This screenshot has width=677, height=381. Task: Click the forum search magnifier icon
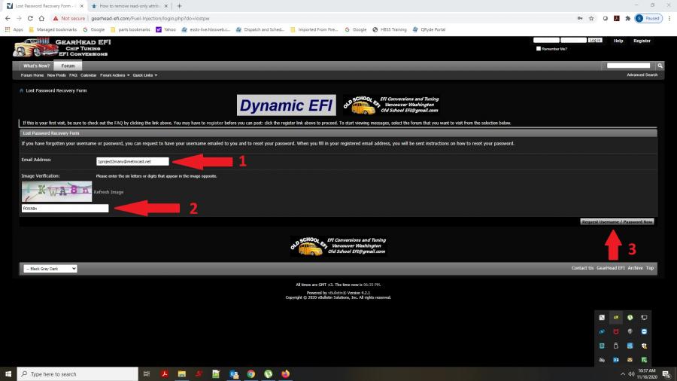point(660,66)
